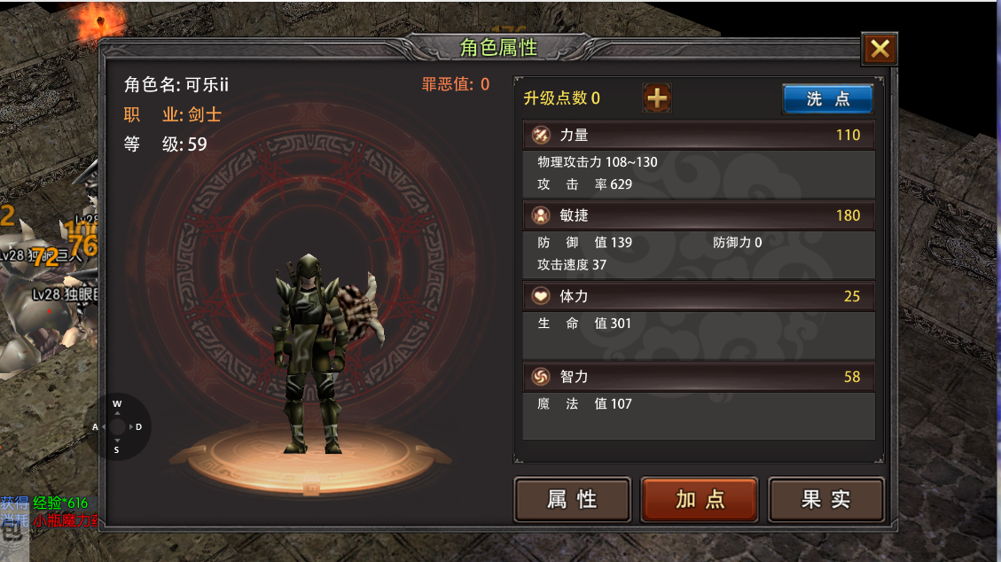Screen dimensions: 1001x562
Task: Click the 升级点数 0 label
Action: (x=562, y=98)
